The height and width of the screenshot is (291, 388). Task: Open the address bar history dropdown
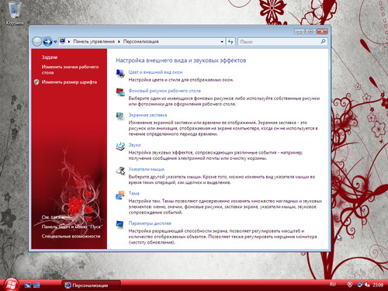(x=222, y=42)
